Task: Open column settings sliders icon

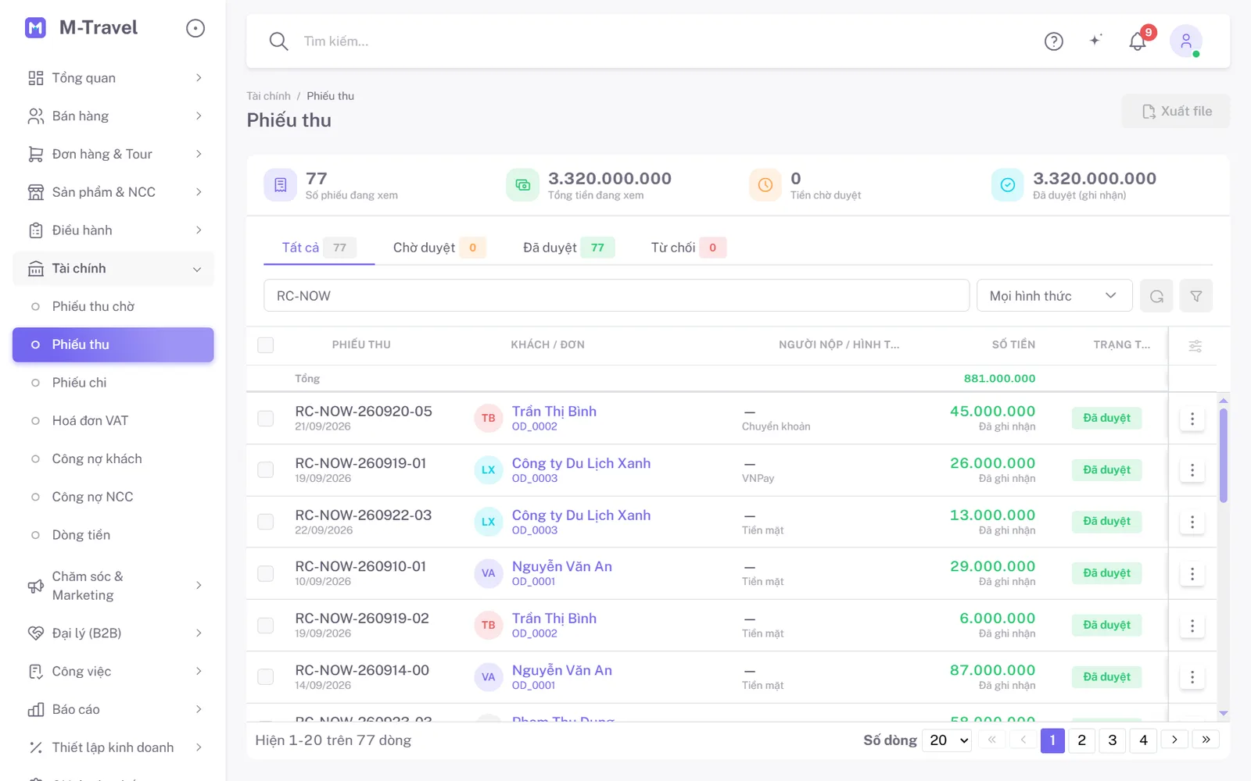Action: click(1195, 345)
